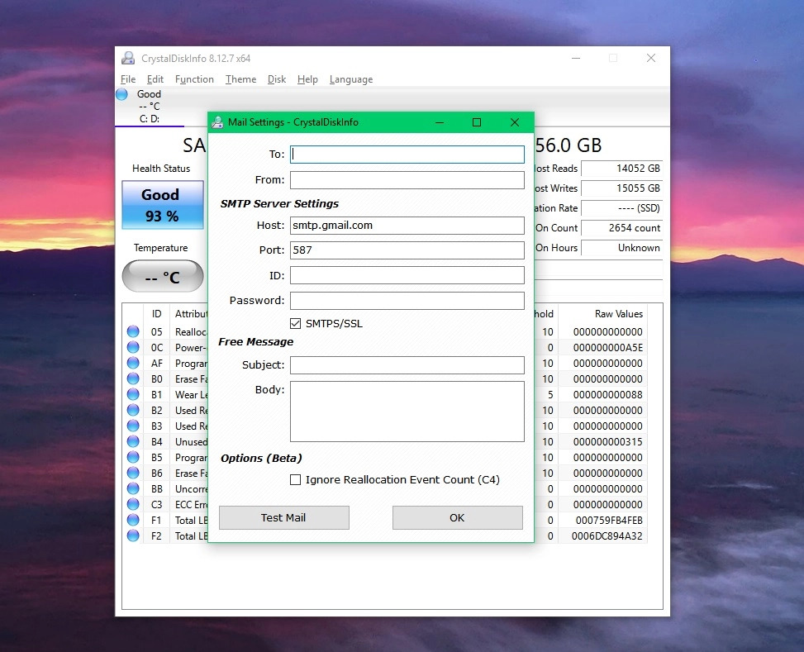Image resolution: width=804 pixels, height=652 pixels.
Task: Click the CrystalDiskInfo app icon in title bar
Action: tap(128, 58)
